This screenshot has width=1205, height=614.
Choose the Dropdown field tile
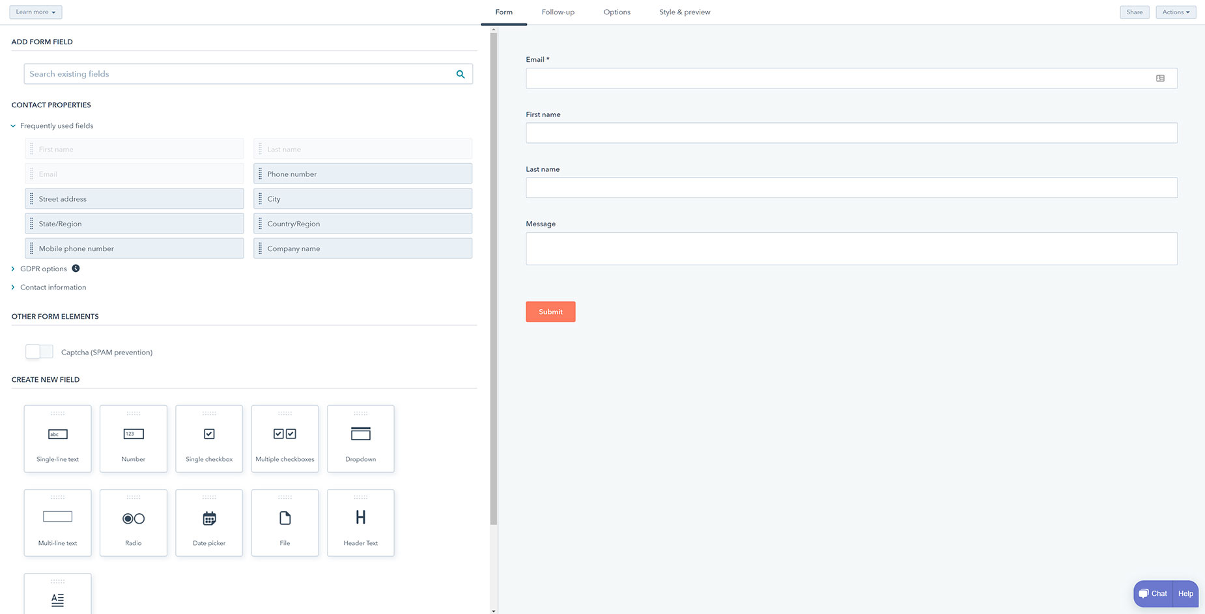coord(360,438)
